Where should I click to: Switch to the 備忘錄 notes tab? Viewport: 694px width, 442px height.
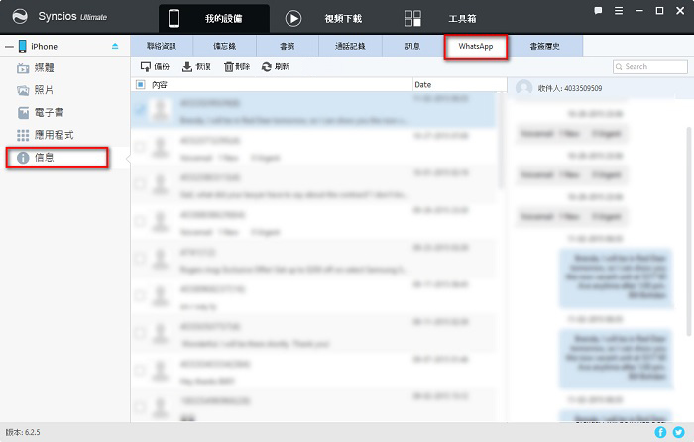(x=224, y=46)
